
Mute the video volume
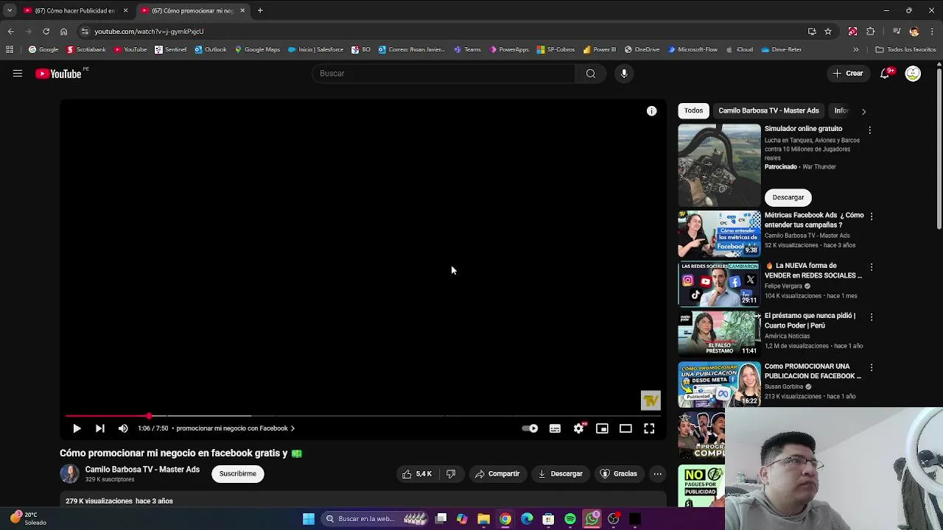[123, 428]
